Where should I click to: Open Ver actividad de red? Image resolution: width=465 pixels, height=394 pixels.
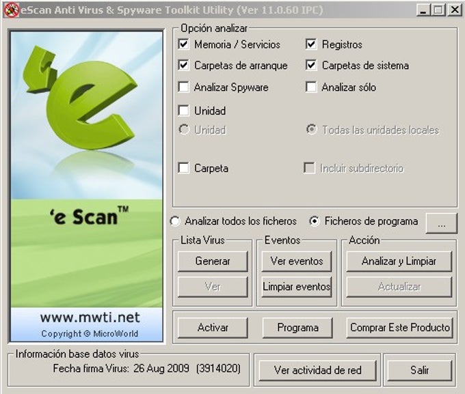(x=317, y=370)
